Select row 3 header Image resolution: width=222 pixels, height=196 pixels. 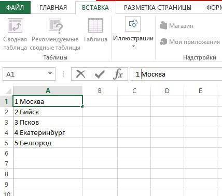6,123
